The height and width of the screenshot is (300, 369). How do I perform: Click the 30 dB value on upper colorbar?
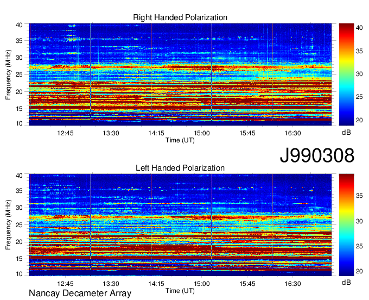pos(359,74)
